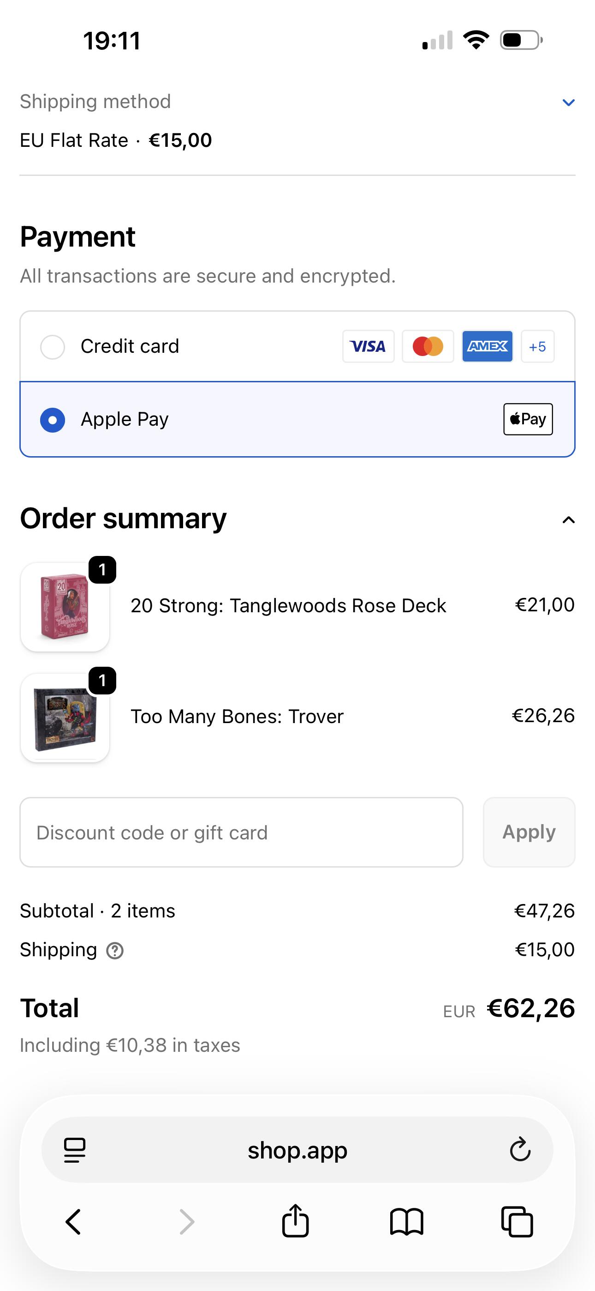Image resolution: width=595 pixels, height=1291 pixels.
Task: Click the Shipping help question mark
Action: pyautogui.click(x=115, y=950)
